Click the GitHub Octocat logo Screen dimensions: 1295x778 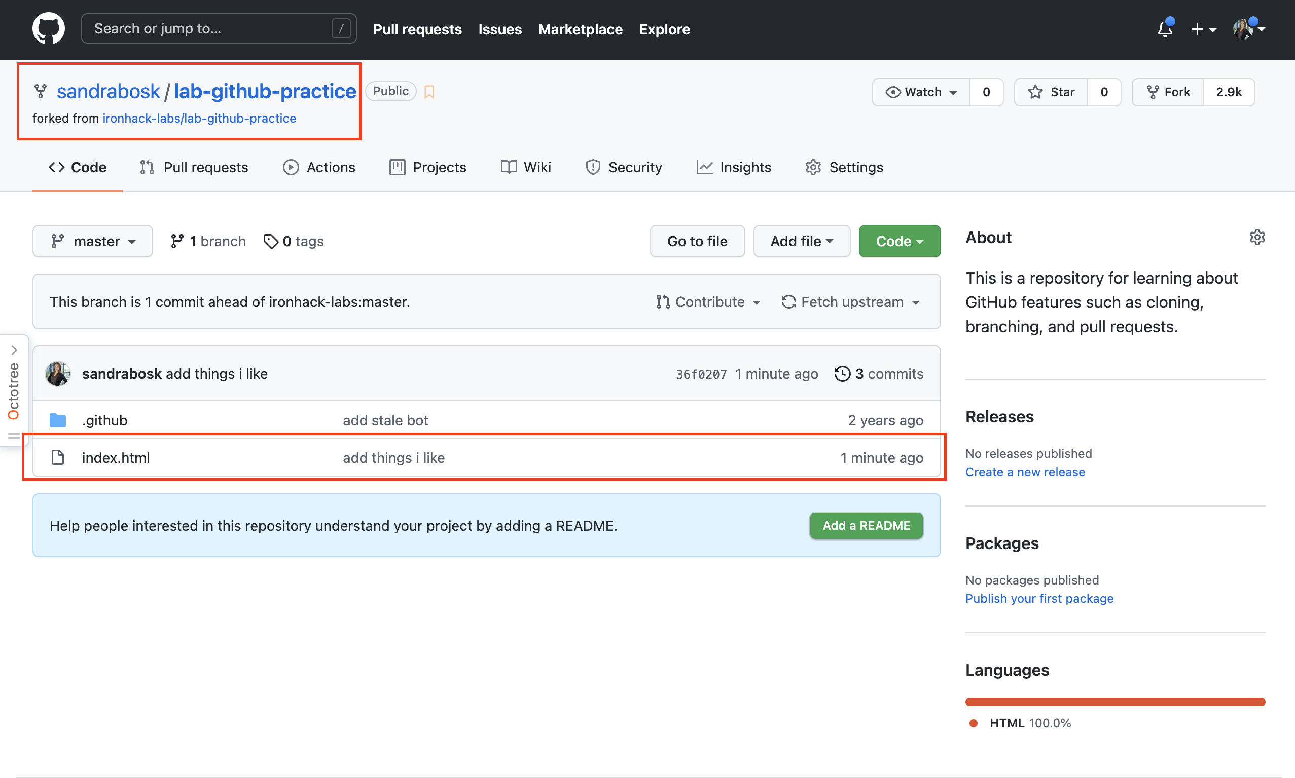pyautogui.click(x=48, y=28)
